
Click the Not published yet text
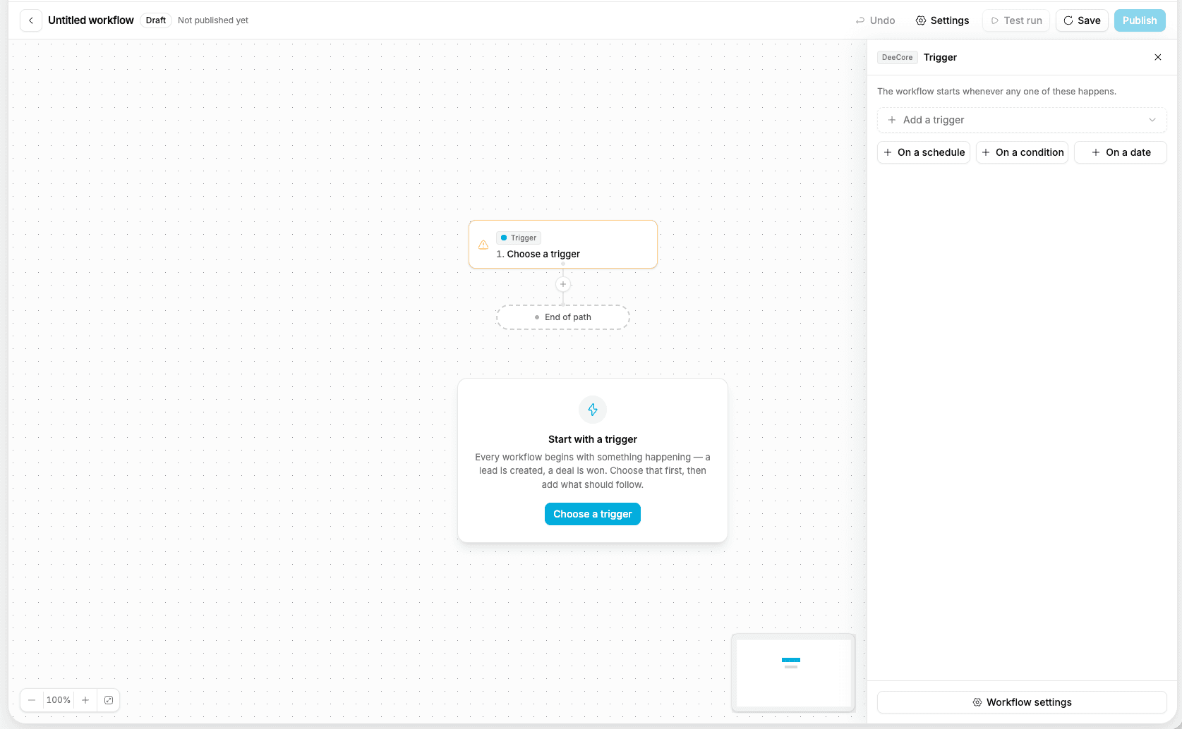click(213, 20)
